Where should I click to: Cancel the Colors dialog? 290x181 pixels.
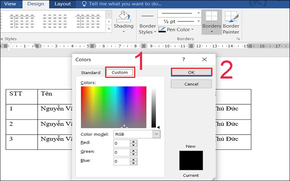point(191,84)
